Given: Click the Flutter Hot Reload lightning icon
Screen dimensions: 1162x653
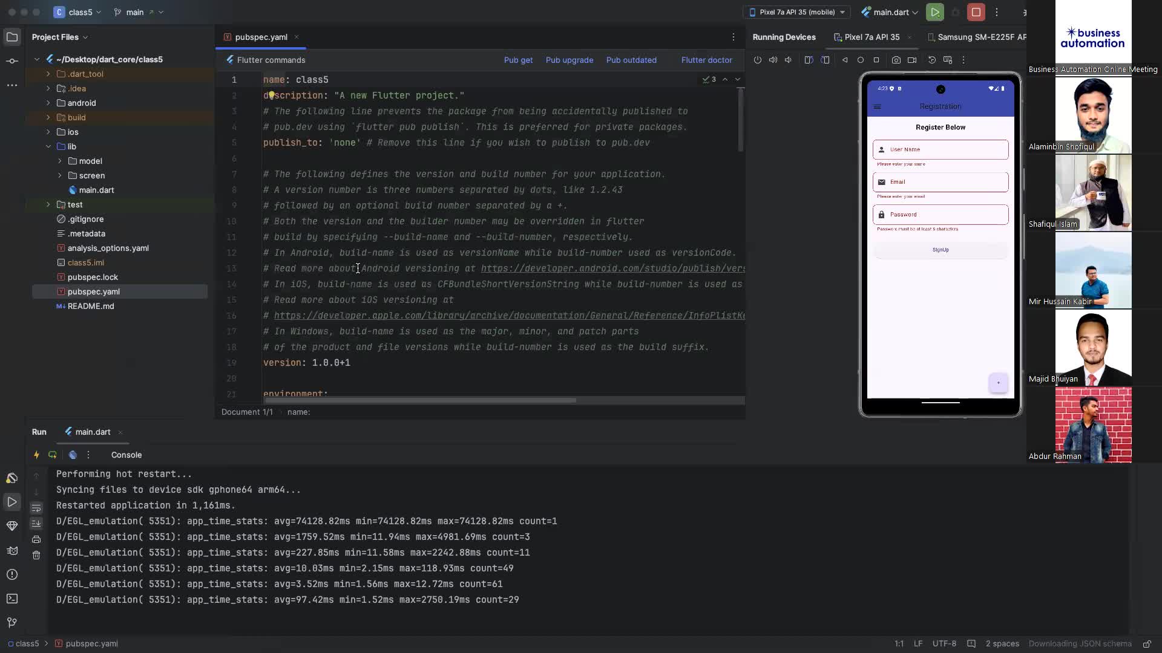Looking at the screenshot, I should pos(36,455).
